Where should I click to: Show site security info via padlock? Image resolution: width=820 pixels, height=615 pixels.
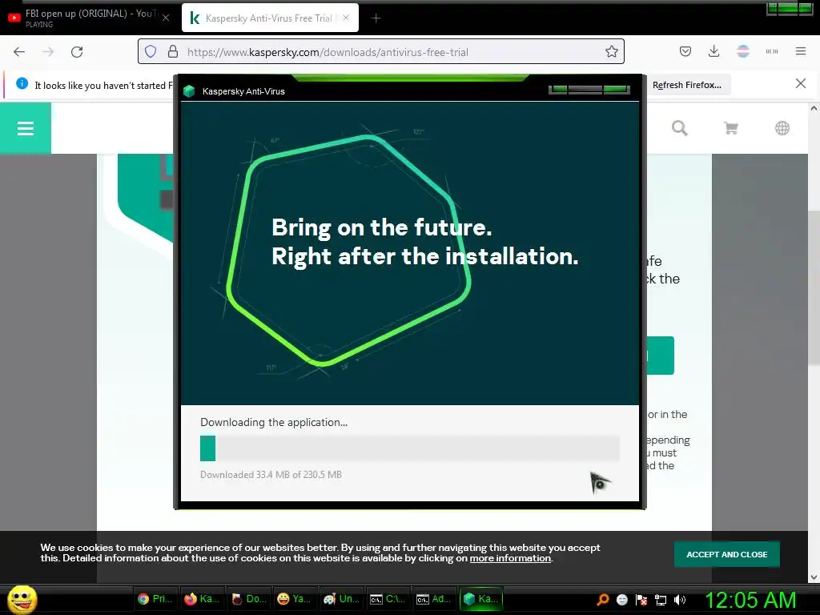coord(173,52)
